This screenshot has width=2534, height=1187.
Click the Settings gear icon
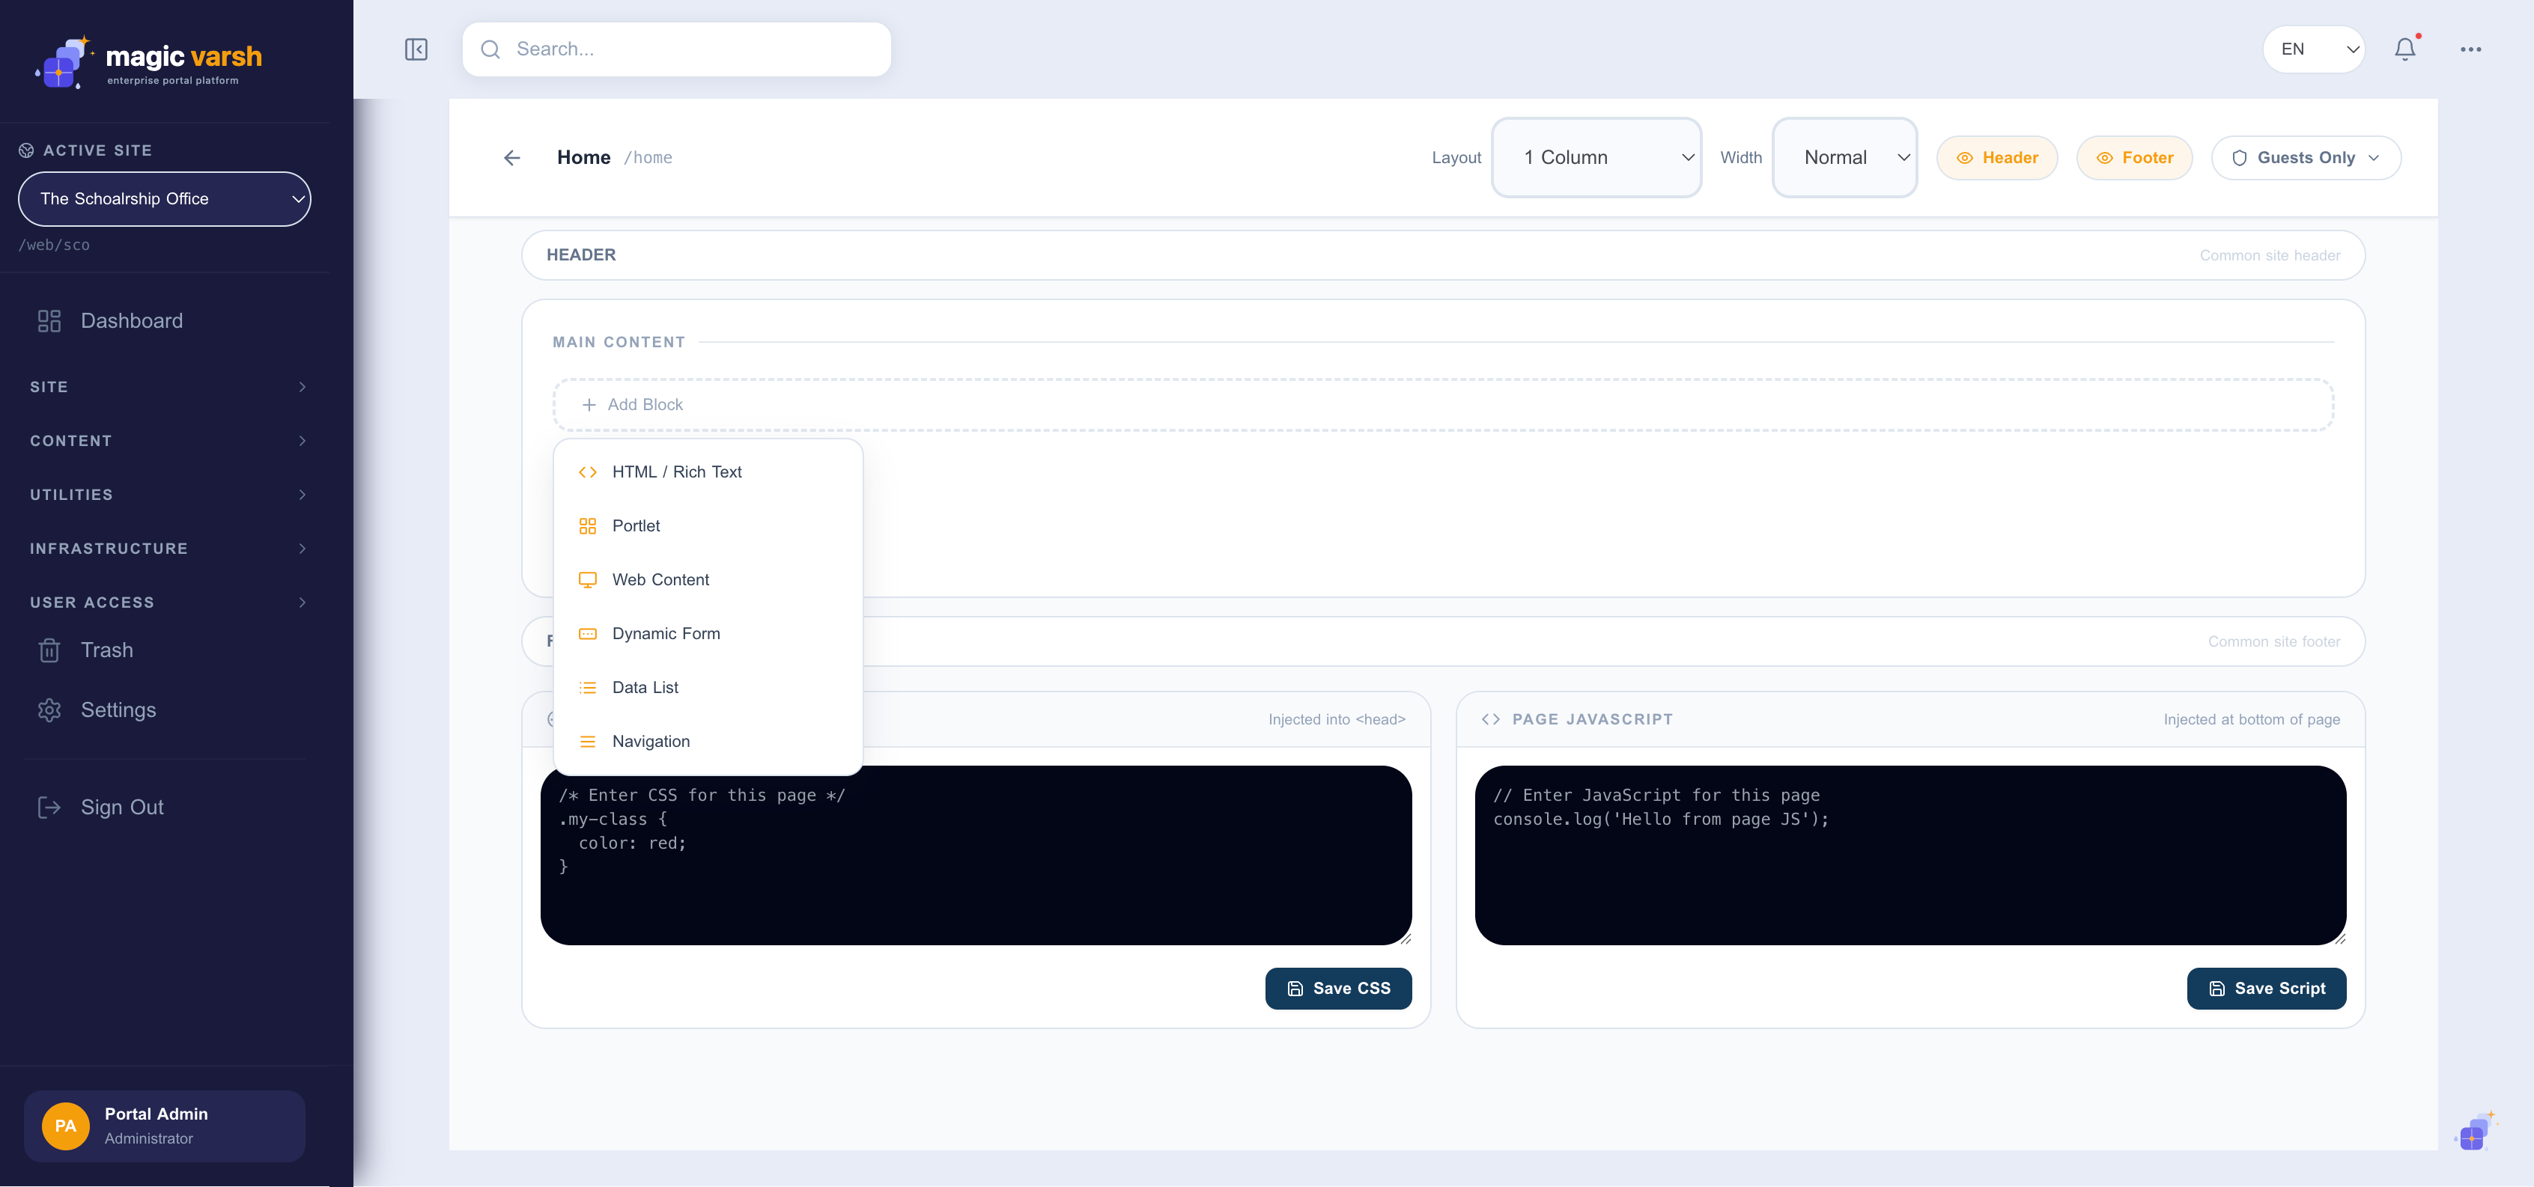[x=49, y=710]
